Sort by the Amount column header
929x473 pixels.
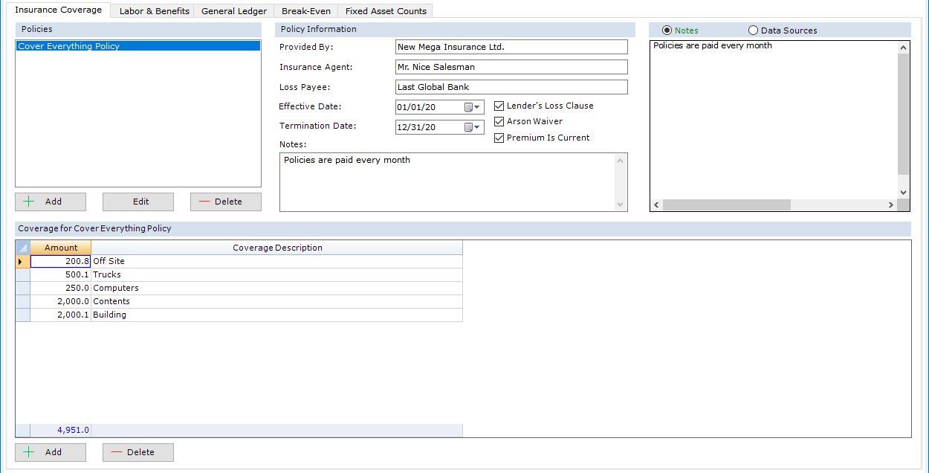[61, 248]
